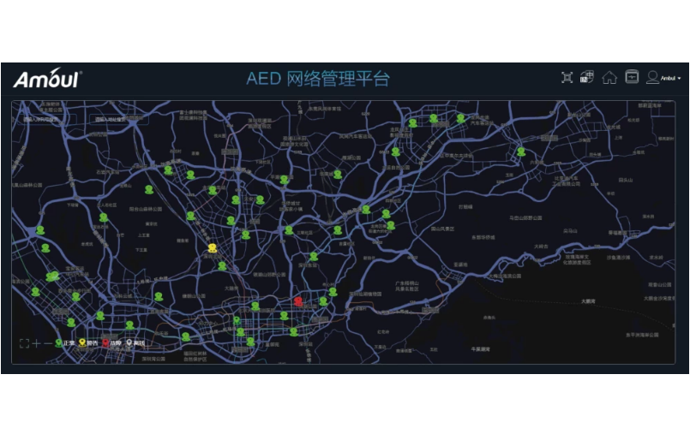This screenshot has width=690, height=428.
Task: Expand the Ambul account dropdown arrow
Action: [x=680, y=79]
